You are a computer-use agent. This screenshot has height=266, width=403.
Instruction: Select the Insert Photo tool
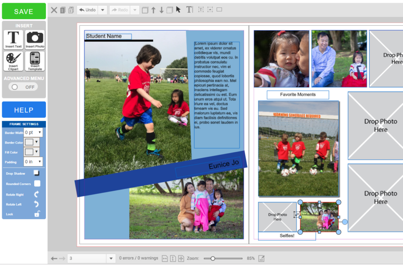[x=35, y=39]
